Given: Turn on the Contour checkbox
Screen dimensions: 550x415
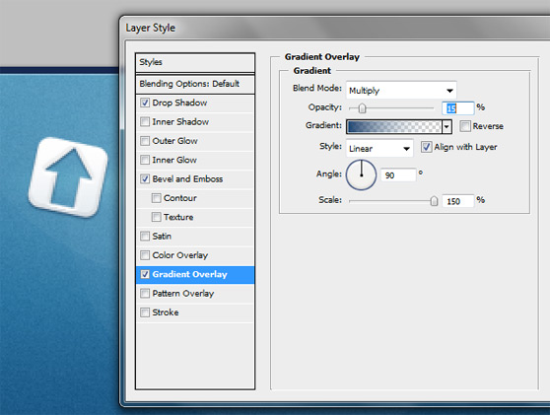Looking at the screenshot, I should (156, 198).
